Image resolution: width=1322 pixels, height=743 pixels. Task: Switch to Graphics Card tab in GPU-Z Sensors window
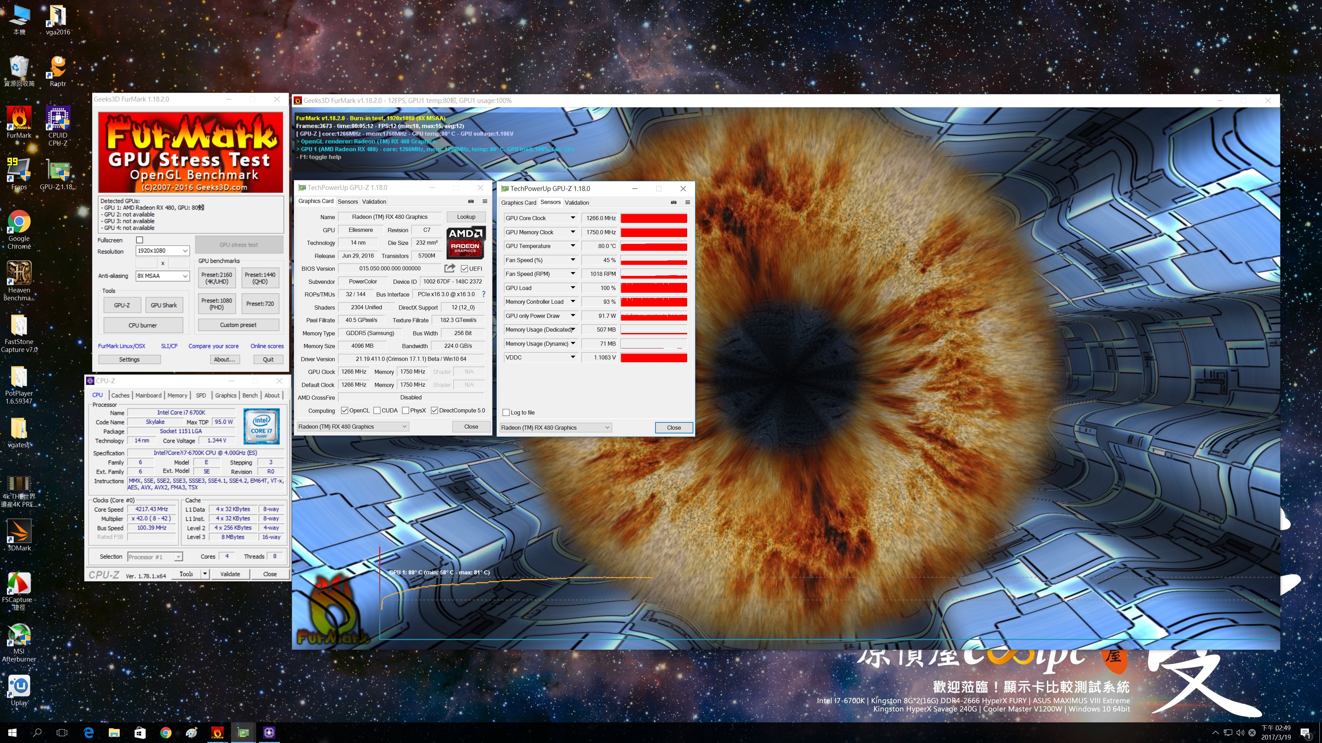518,203
